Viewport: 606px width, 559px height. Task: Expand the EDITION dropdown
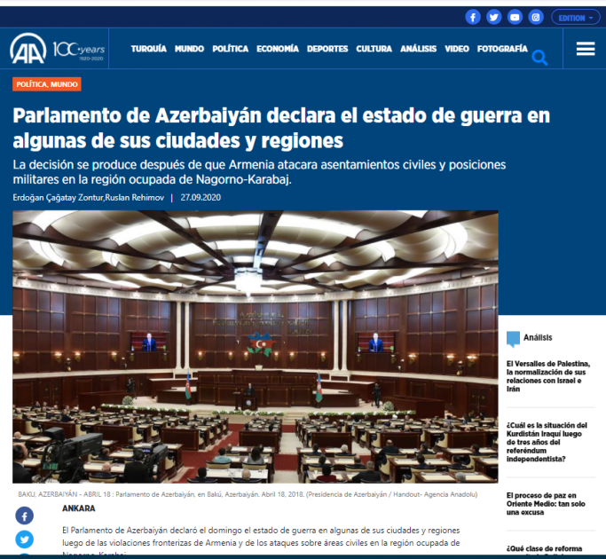576,18
